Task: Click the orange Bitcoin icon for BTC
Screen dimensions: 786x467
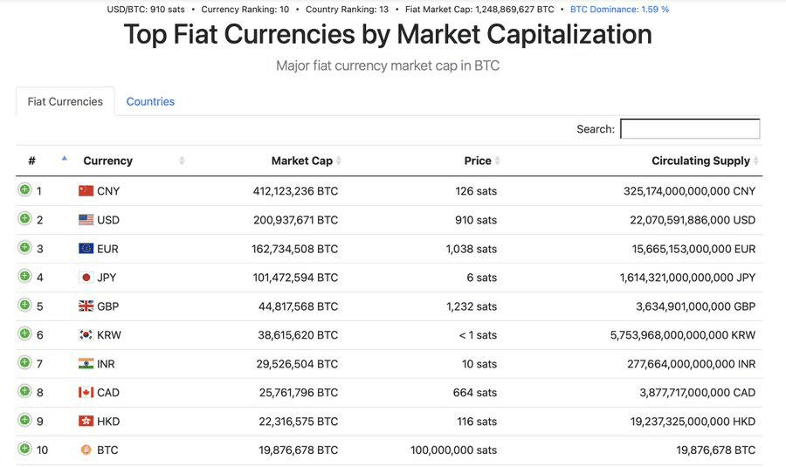Action: pyautogui.click(x=86, y=450)
